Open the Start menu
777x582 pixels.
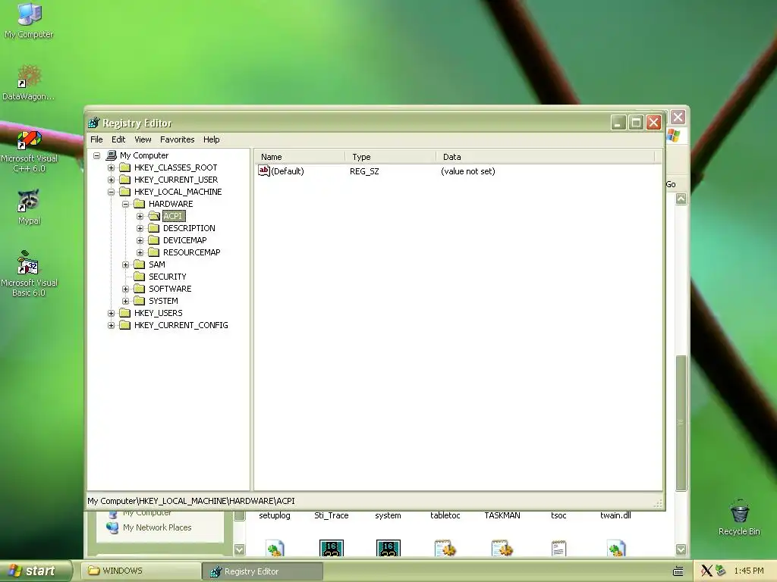[x=36, y=571]
